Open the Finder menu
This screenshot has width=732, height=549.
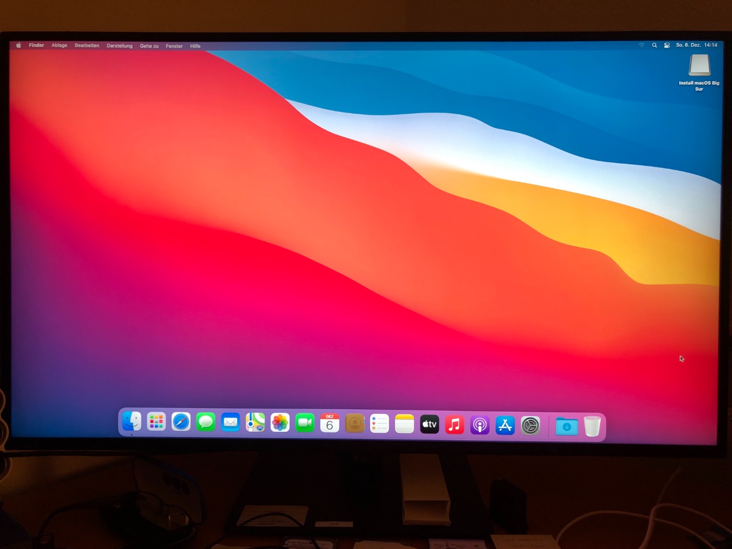tap(36, 45)
